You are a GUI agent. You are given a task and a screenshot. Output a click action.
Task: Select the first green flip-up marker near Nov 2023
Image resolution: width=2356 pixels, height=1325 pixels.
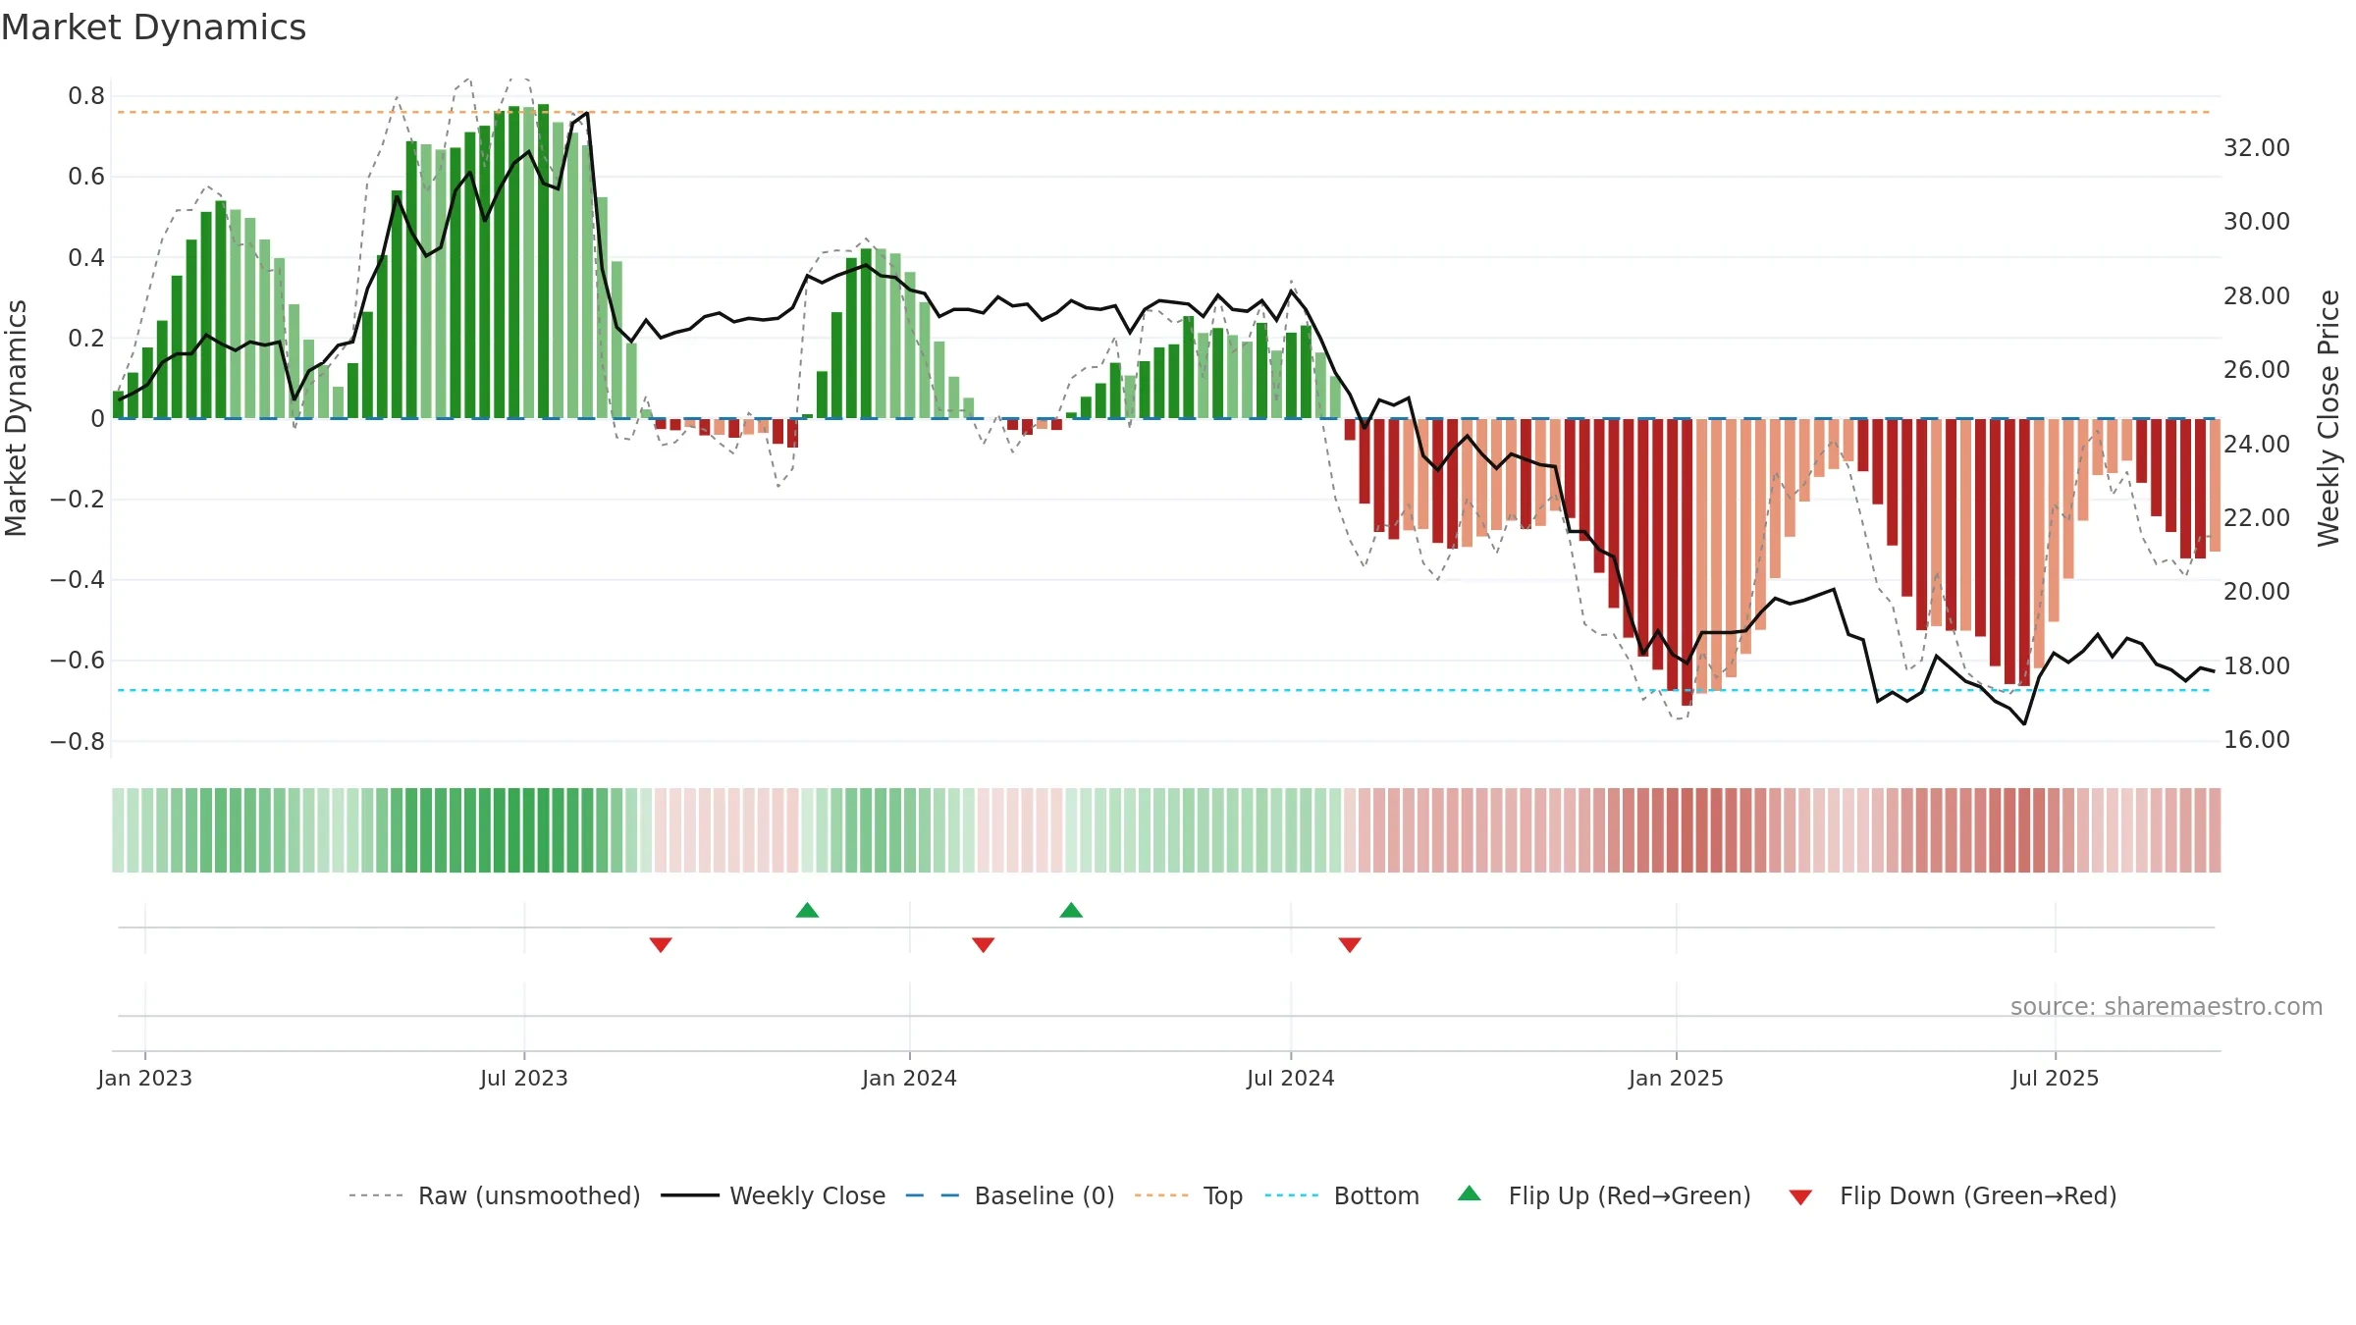click(807, 910)
